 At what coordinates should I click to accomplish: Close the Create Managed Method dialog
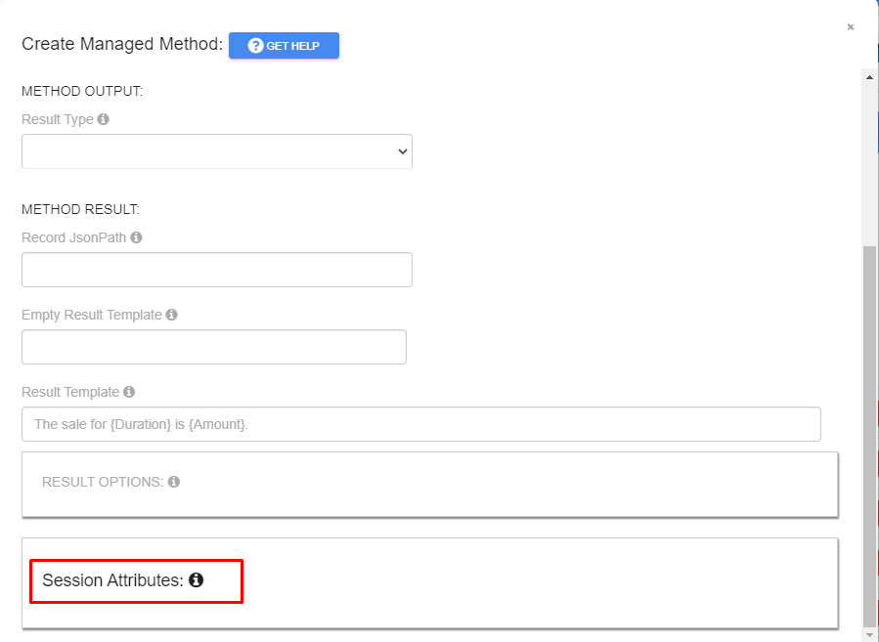coord(850,27)
